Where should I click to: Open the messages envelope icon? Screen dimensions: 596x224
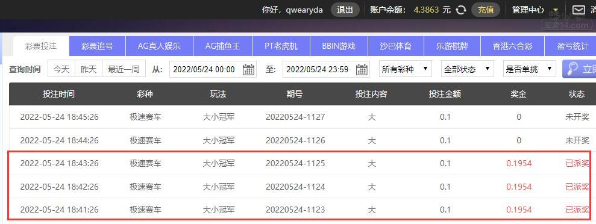(x=578, y=10)
